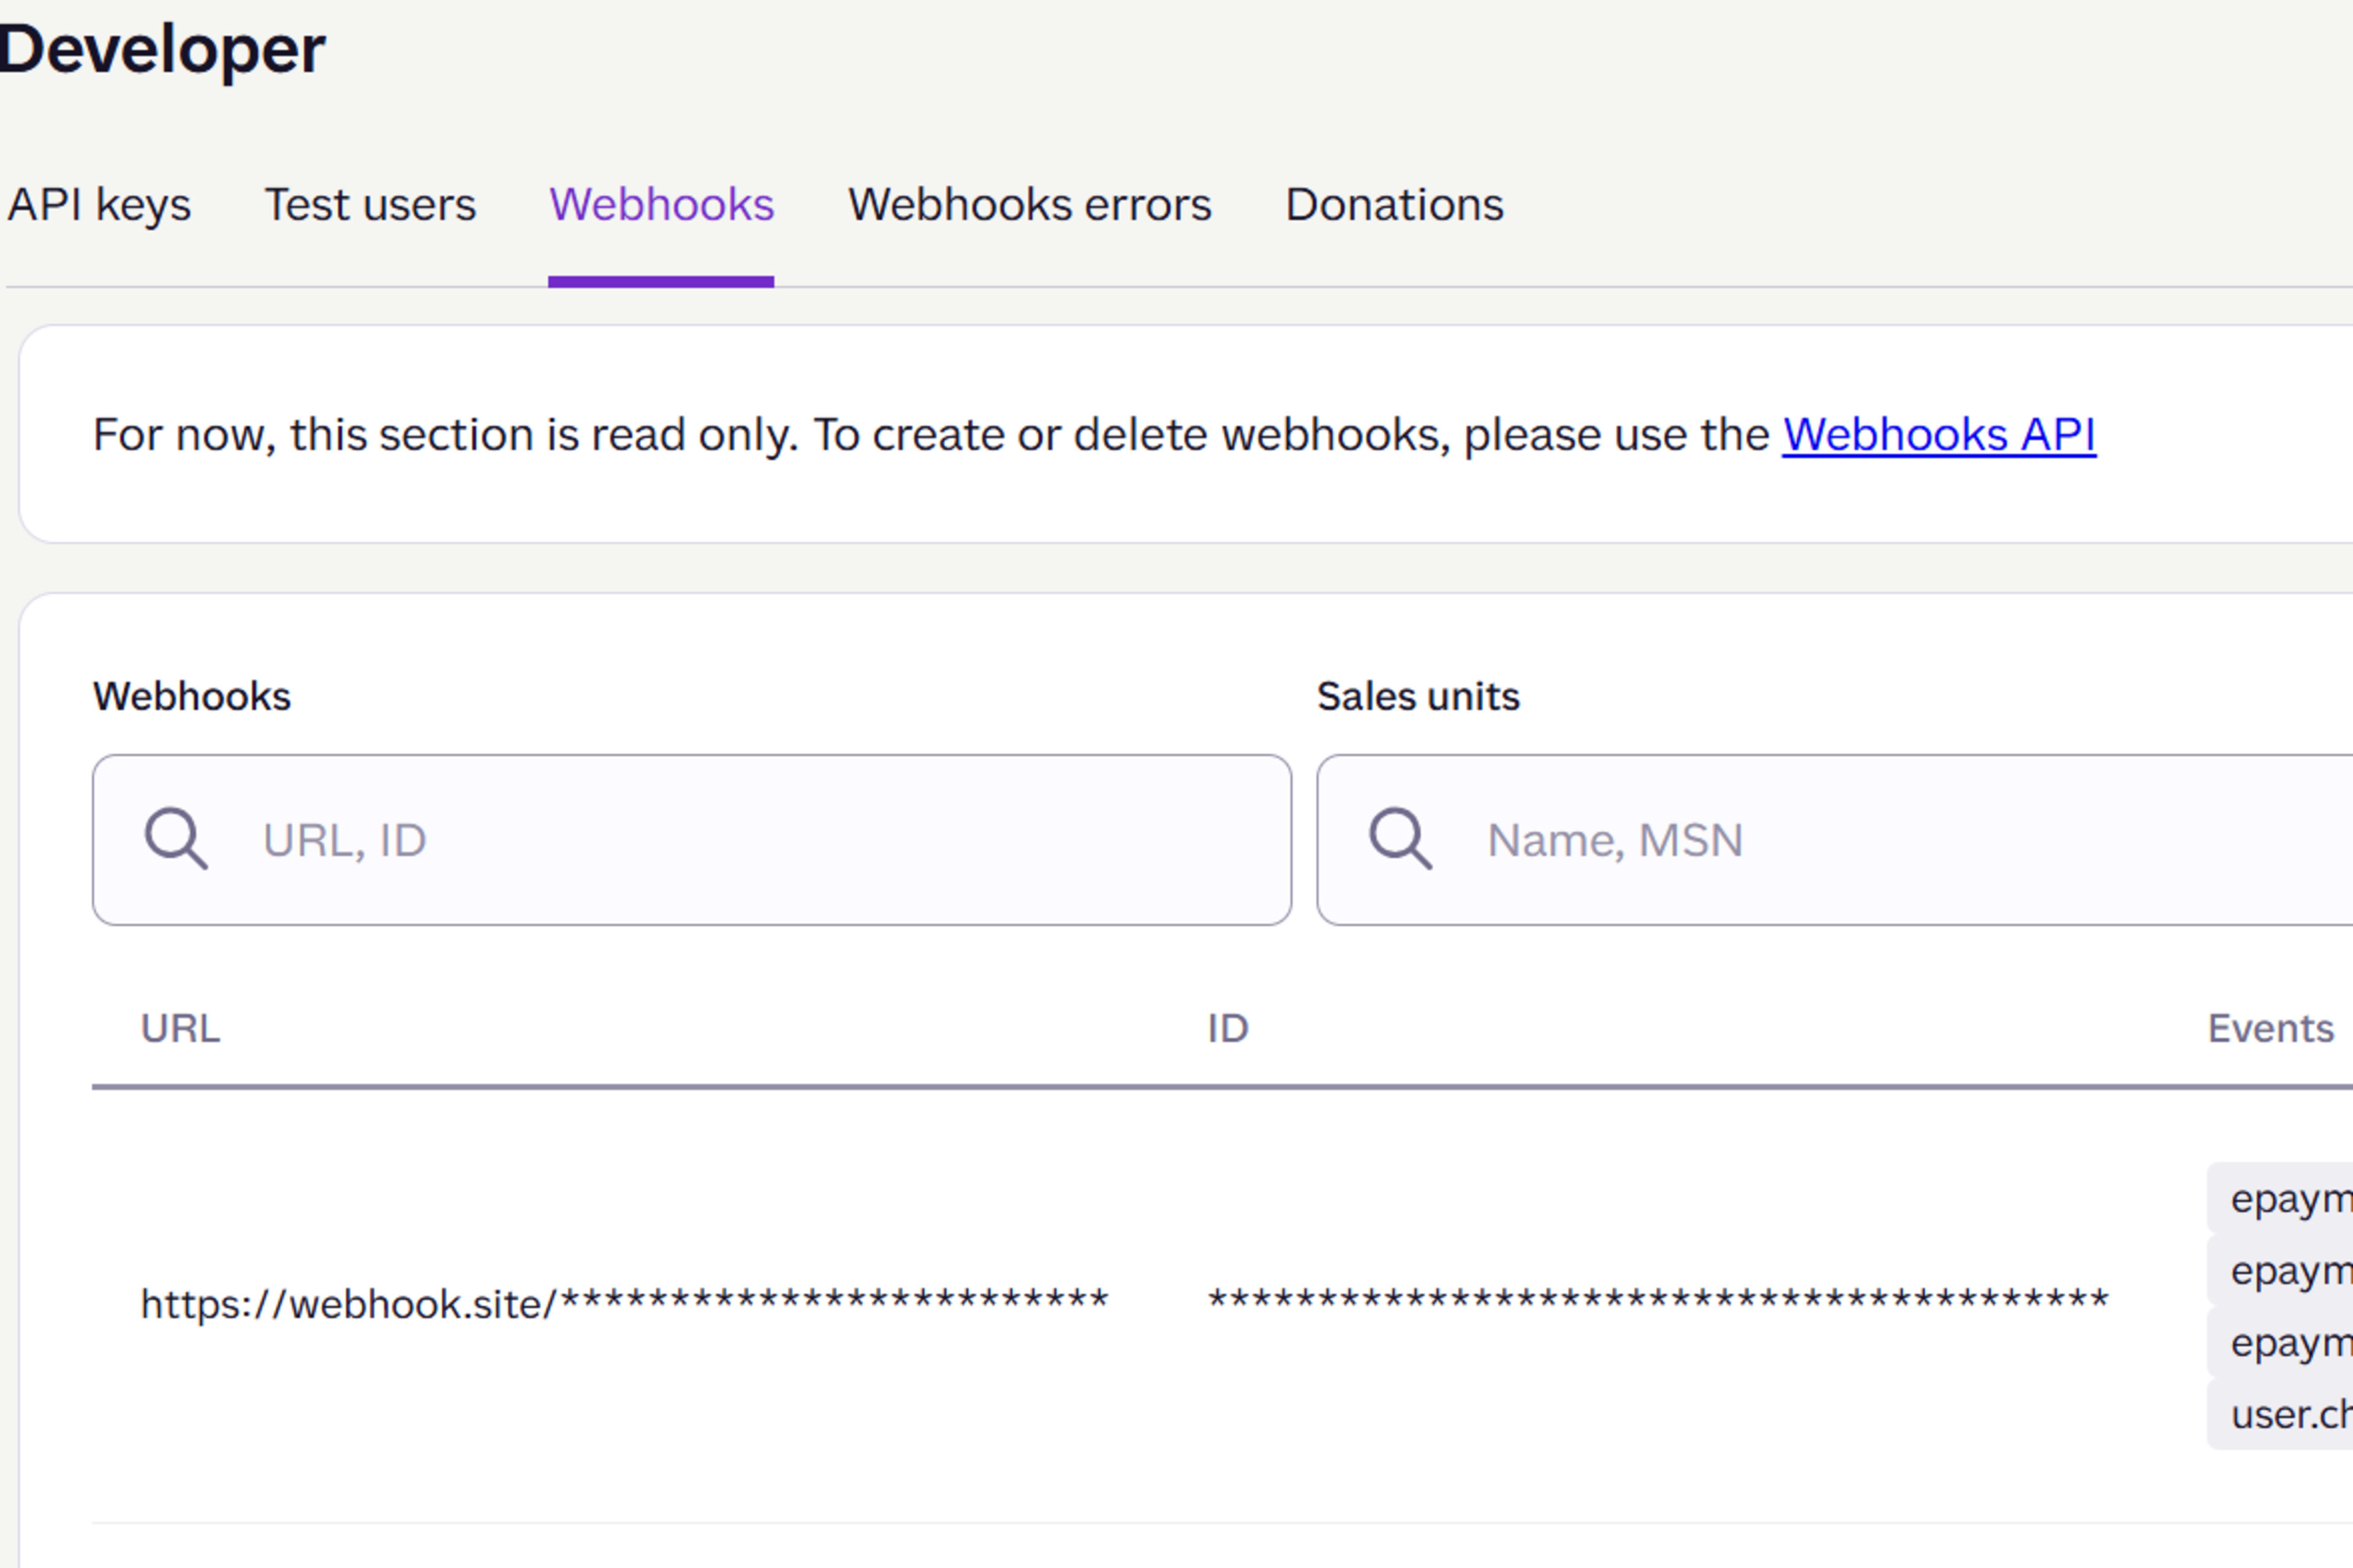
Task: Click the user.ch event tag
Action: coord(2281,1414)
